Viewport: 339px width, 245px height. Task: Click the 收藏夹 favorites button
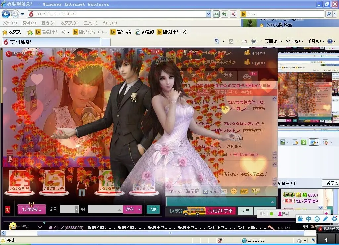(x=12, y=32)
